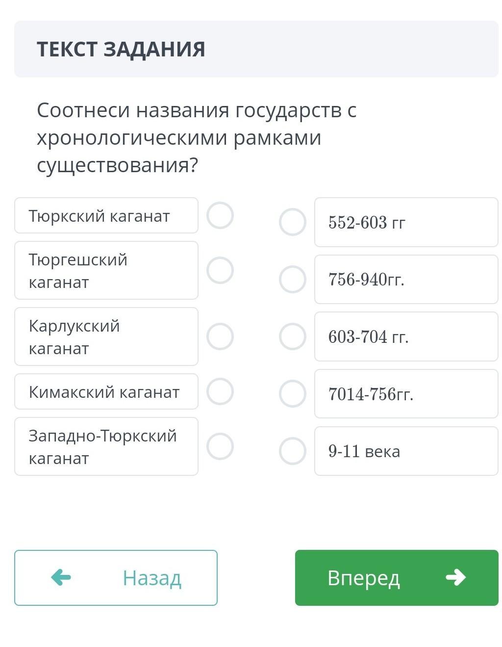
Task: Select radio button beside Тюргешский каганат
Action: pyautogui.click(x=220, y=270)
